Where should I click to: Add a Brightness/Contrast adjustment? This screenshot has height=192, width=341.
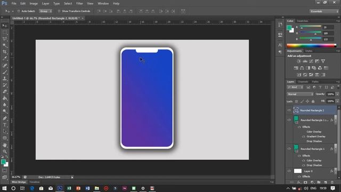pyautogui.click(x=299, y=61)
